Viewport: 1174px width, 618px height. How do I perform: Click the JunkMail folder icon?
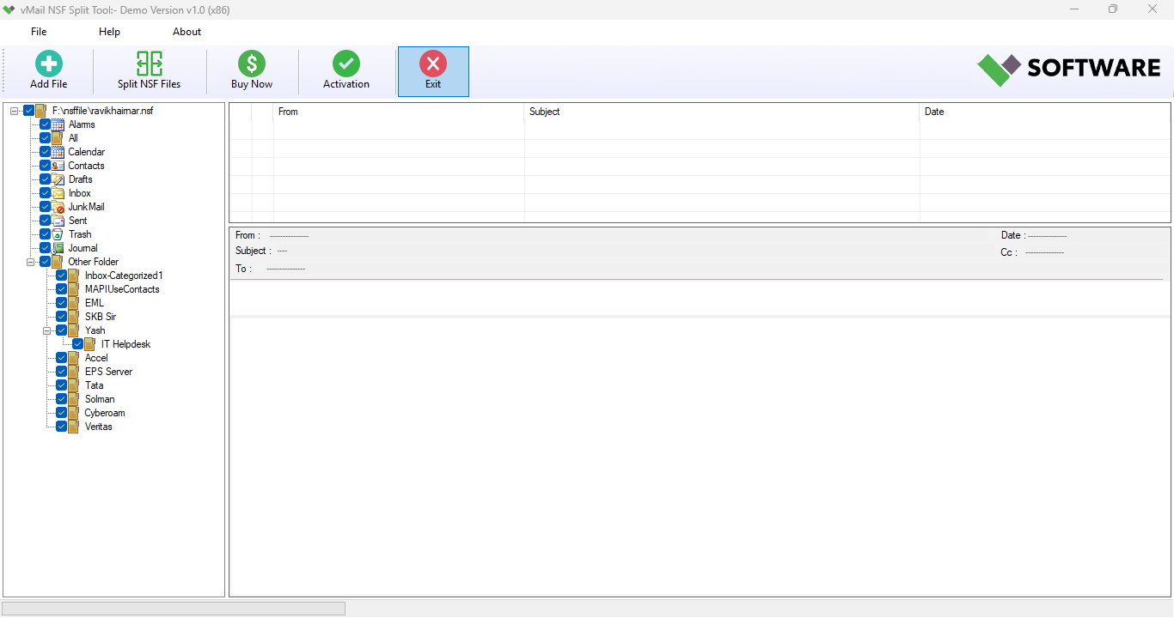point(58,207)
